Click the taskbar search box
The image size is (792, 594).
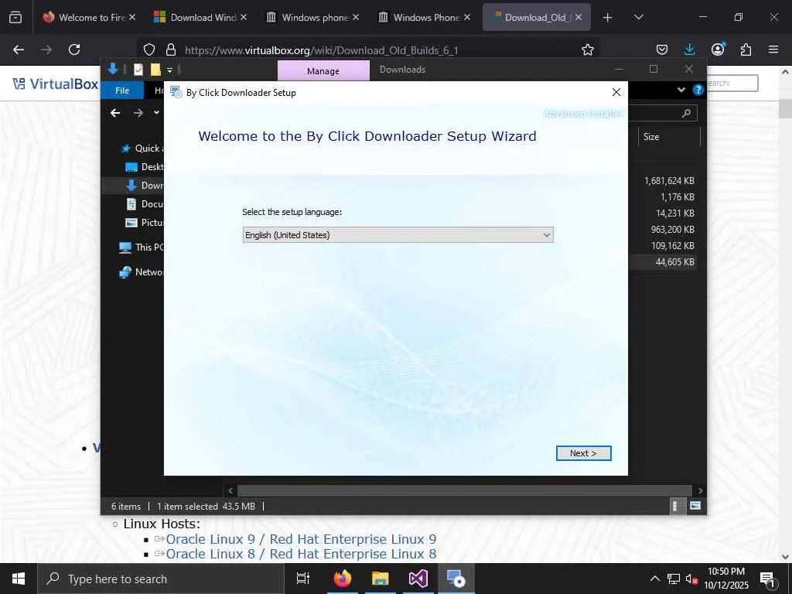[x=161, y=579]
